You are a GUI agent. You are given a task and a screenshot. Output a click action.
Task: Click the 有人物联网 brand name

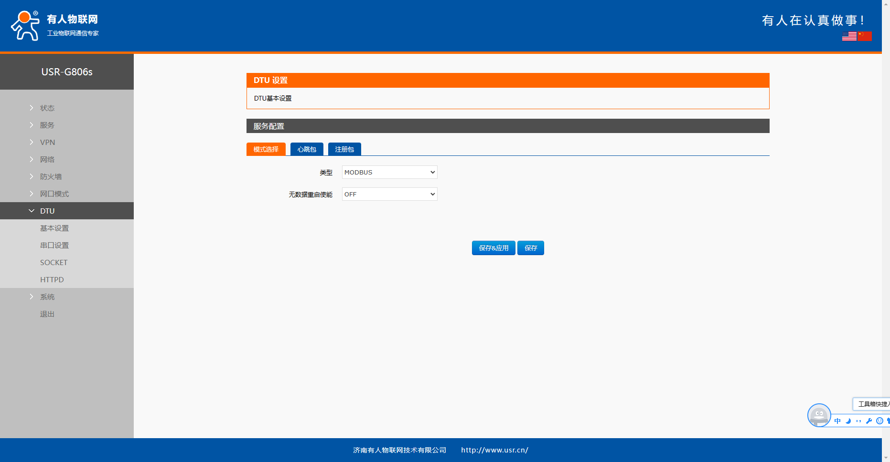coord(72,19)
